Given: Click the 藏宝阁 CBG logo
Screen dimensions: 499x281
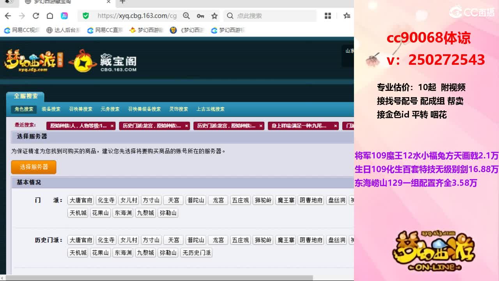Looking at the screenshot, I should point(103,61).
